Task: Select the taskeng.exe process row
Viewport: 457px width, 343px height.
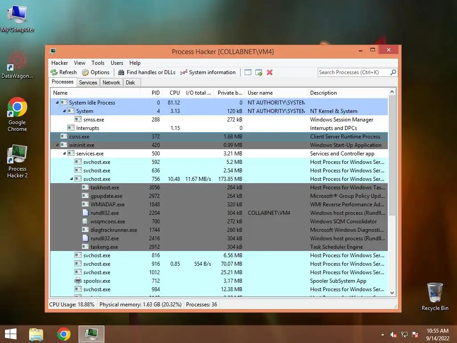Action: coord(219,247)
